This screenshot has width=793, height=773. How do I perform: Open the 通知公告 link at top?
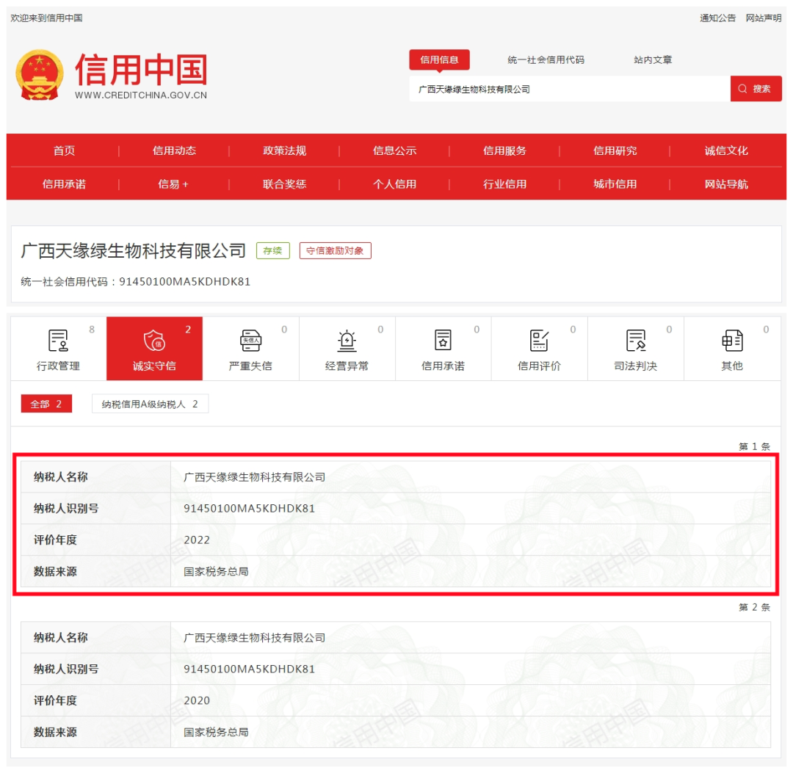pyautogui.click(x=717, y=18)
